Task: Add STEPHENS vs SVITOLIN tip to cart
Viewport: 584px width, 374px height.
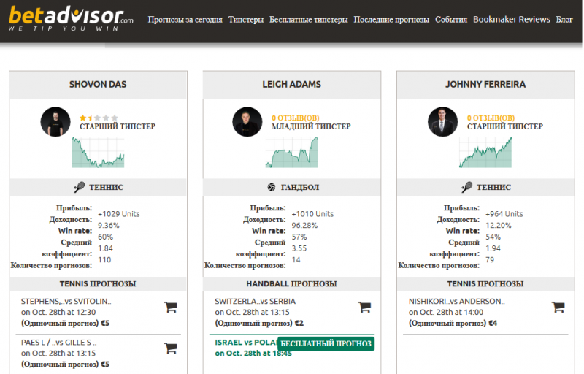Action: tap(171, 308)
